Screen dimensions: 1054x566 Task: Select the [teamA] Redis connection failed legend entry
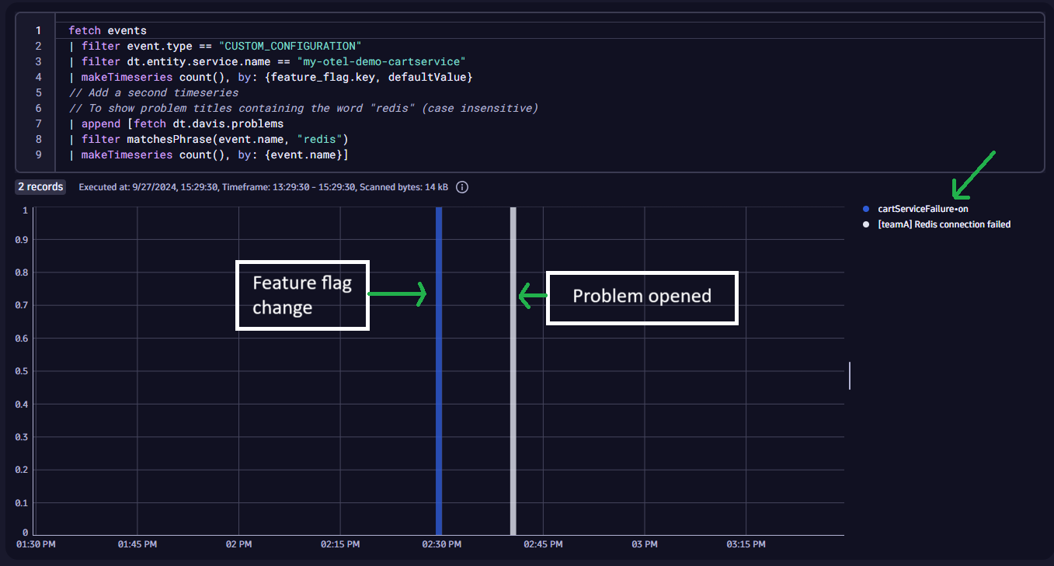pos(944,224)
